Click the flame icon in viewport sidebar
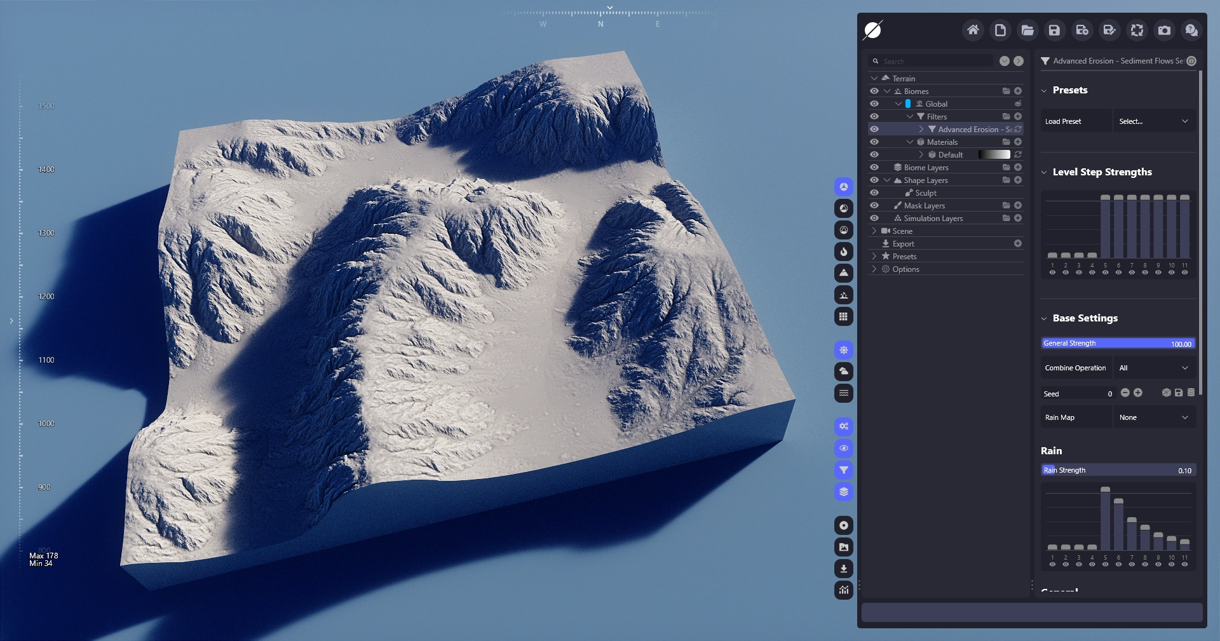Viewport: 1220px width, 641px height. (844, 252)
